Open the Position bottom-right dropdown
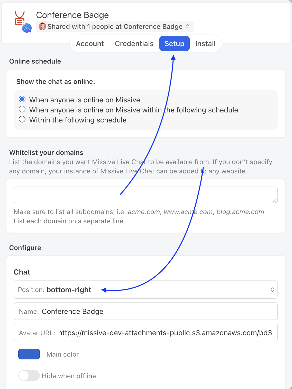 tap(145, 290)
